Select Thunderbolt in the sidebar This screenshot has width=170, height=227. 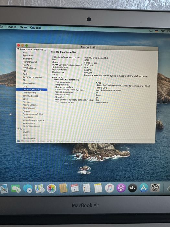(29, 83)
